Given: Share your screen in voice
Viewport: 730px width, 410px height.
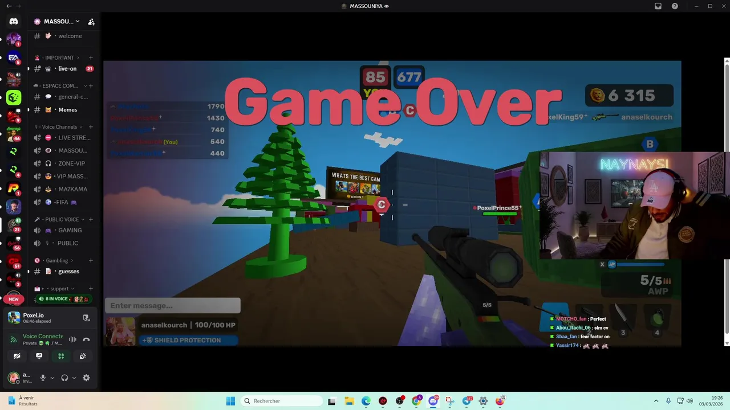Looking at the screenshot, I should click(x=39, y=356).
